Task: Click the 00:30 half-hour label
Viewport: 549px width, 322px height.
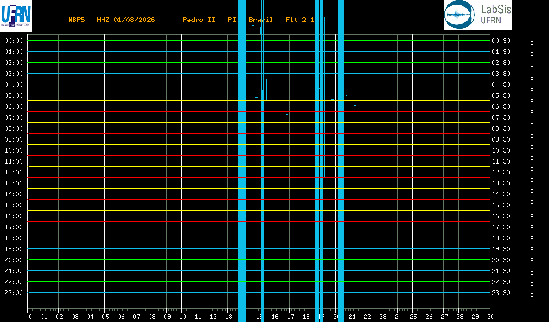Action: tap(501, 41)
